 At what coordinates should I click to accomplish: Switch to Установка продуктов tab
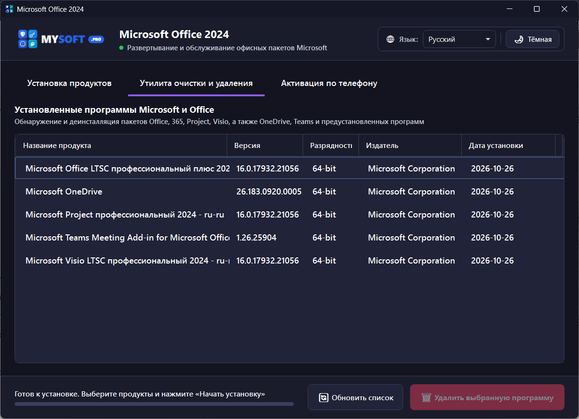pos(69,83)
